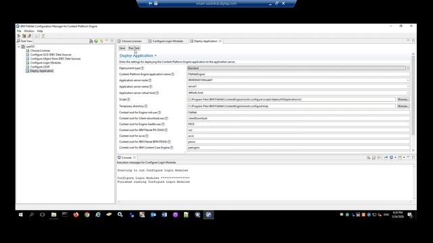Open Firefox from the taskbar
The width and height of the screenshot is (433, 243).
tap(76, 215)
